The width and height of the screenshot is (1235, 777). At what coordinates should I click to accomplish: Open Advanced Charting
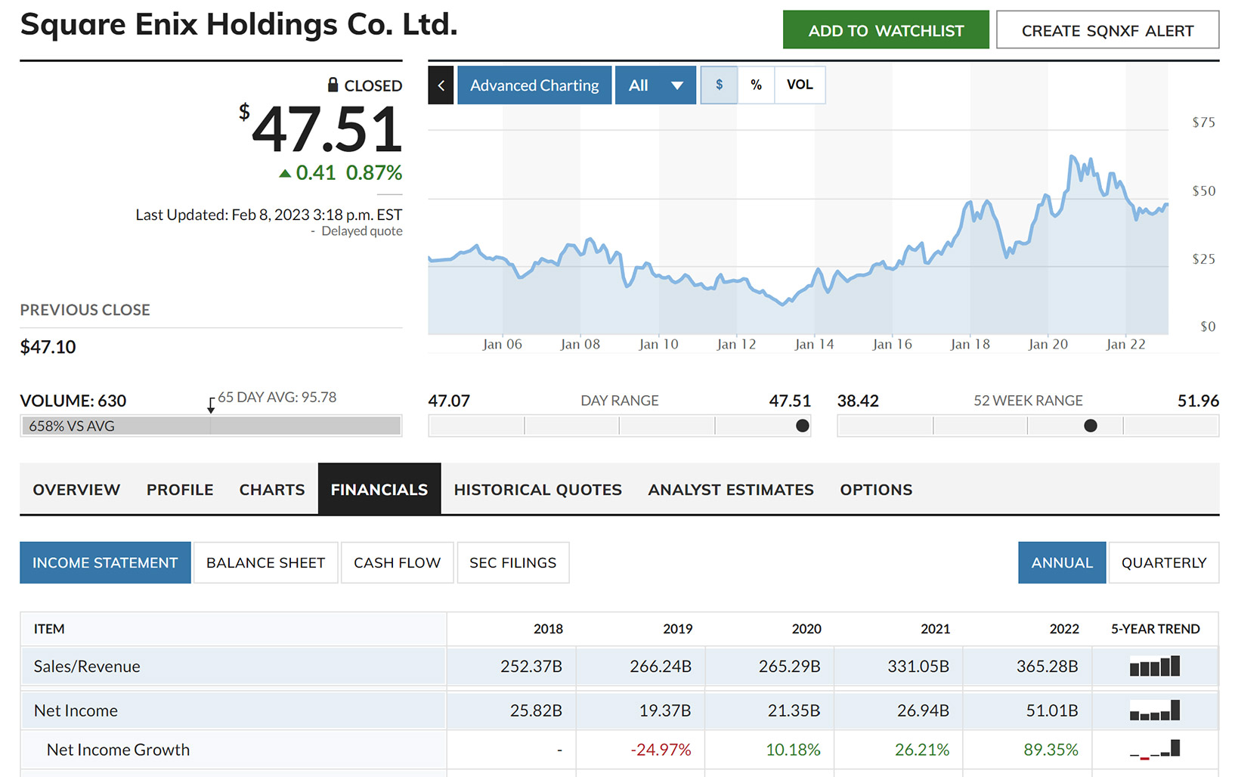534,85
